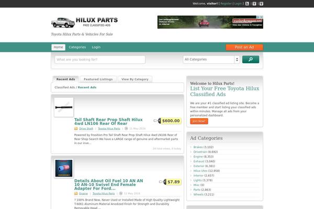The image size is (314, 209).
Task: Open the Drivetrain category
Action: [200, 152]
